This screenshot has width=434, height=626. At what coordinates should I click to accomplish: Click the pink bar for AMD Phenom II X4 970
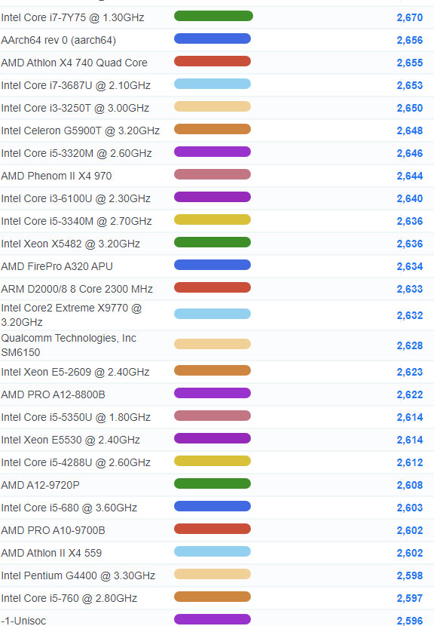coord(212,174)
